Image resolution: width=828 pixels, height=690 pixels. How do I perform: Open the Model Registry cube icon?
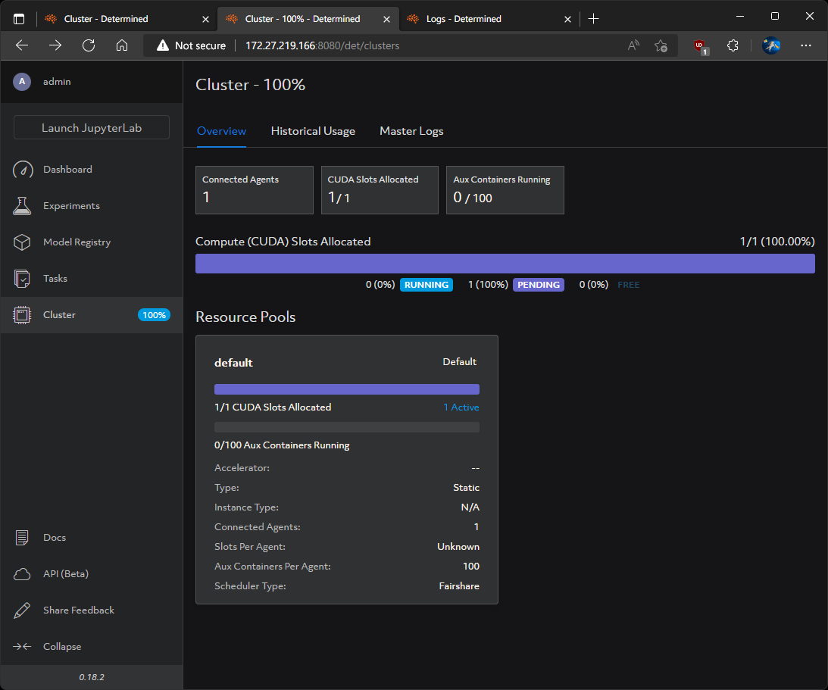22,242
